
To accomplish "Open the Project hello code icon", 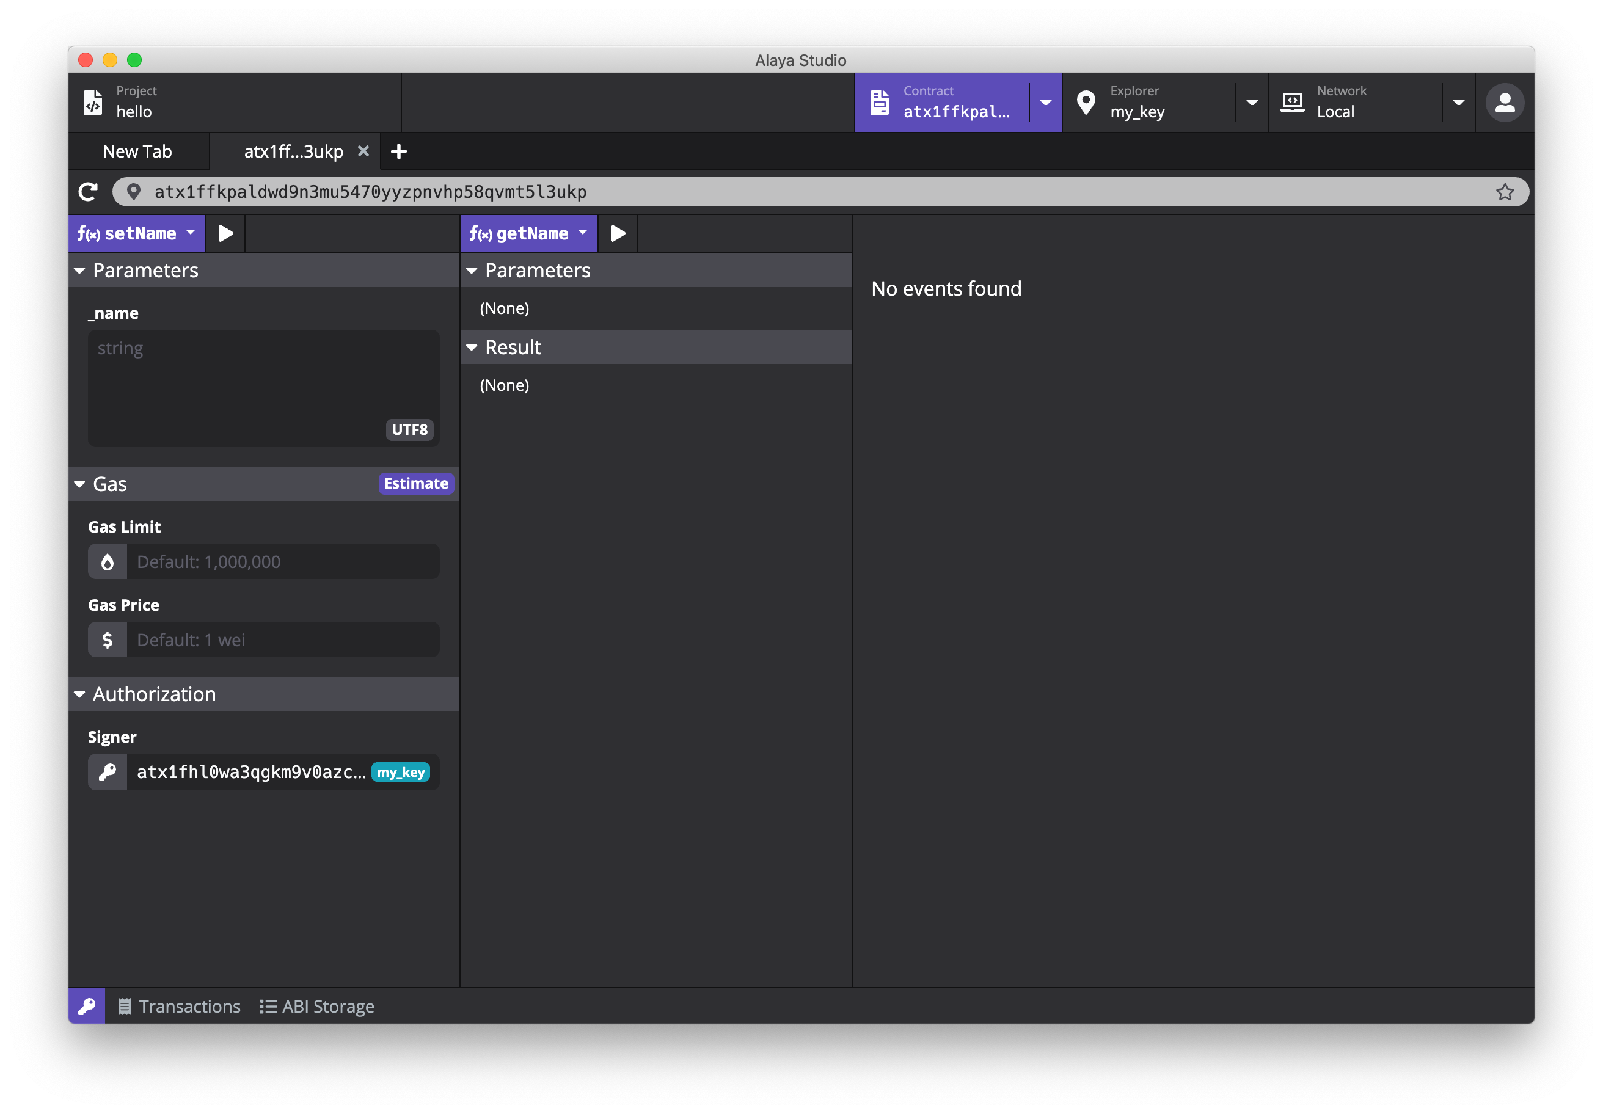I will 93,103.
